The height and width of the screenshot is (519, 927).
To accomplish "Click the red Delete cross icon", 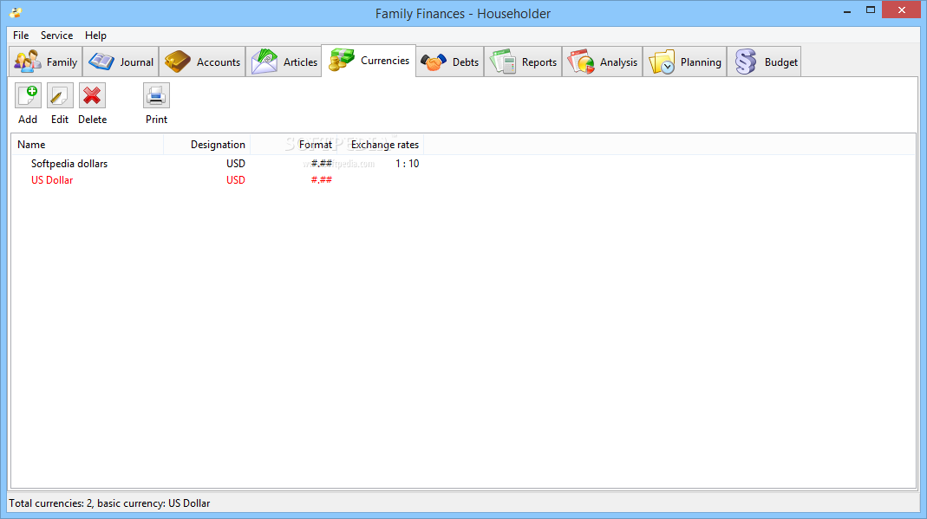I will tap(92, 95).
